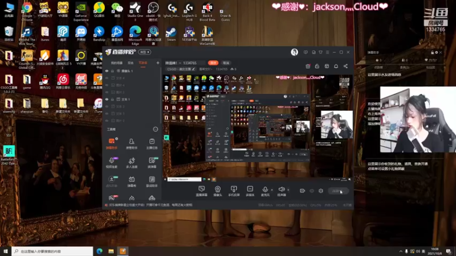Image resolution: width=456 pixels, height=256 pixels.
Task: Add a new scene with plus button
Action: [x=158, y=63]
